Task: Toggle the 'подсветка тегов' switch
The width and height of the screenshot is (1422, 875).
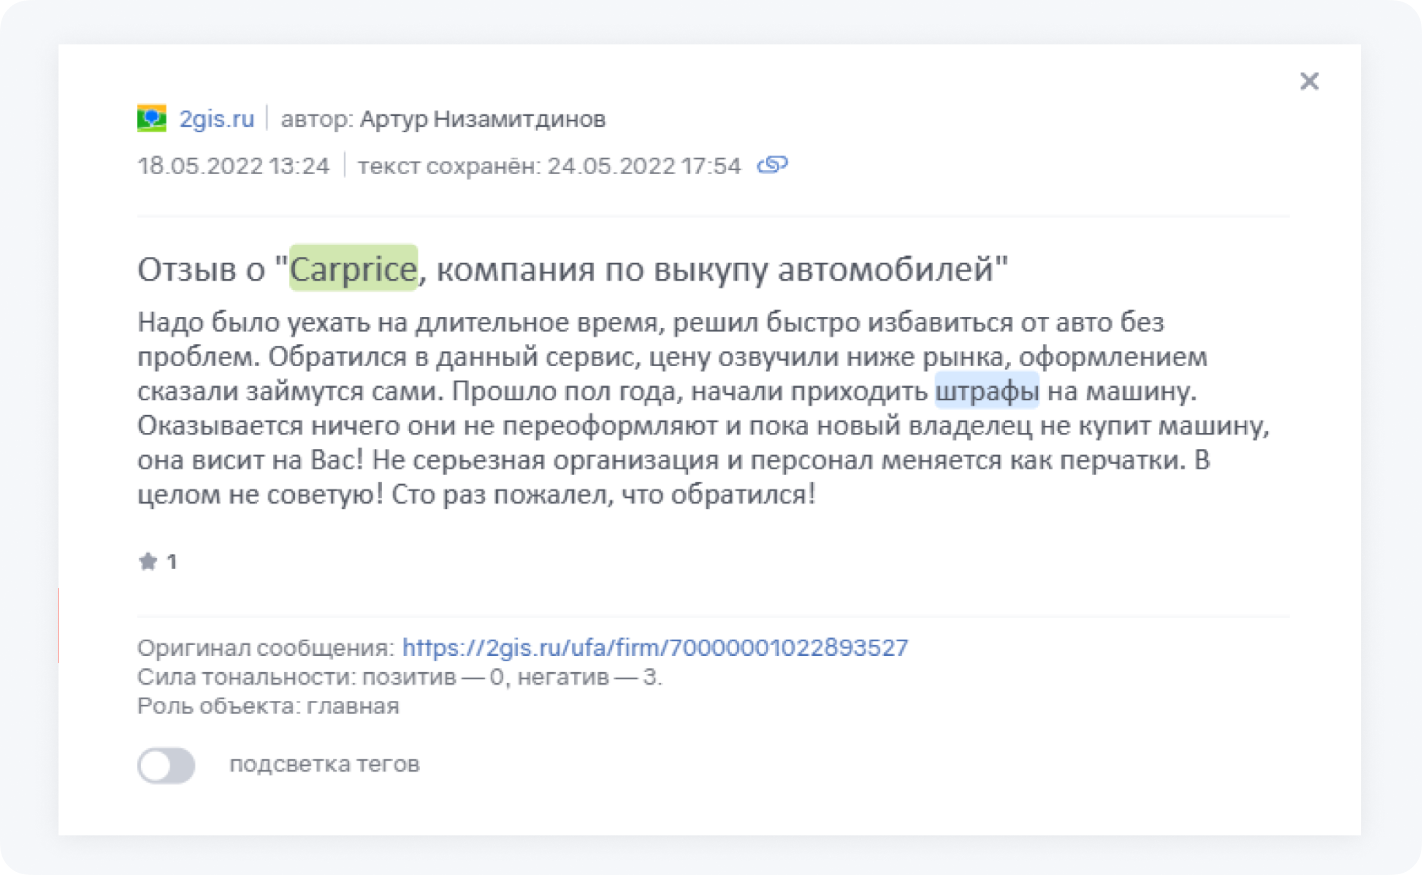Action: pyautogui.click(x=166, y=765)
